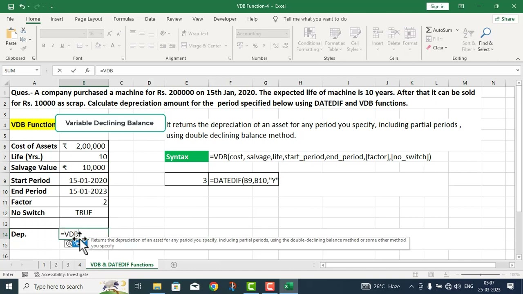This screenshot has height=294, width=523.
Task: Click the Align Right icon
Action: coord(151,46)
